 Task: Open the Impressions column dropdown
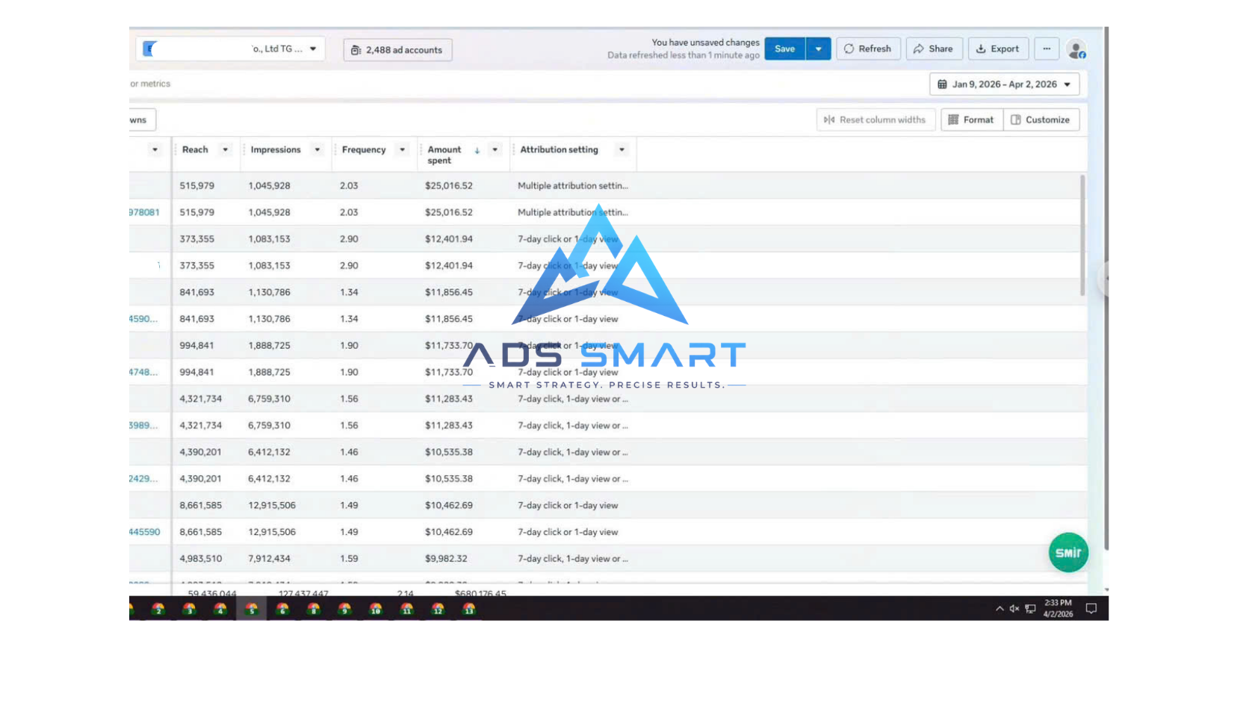pos(317,150)
